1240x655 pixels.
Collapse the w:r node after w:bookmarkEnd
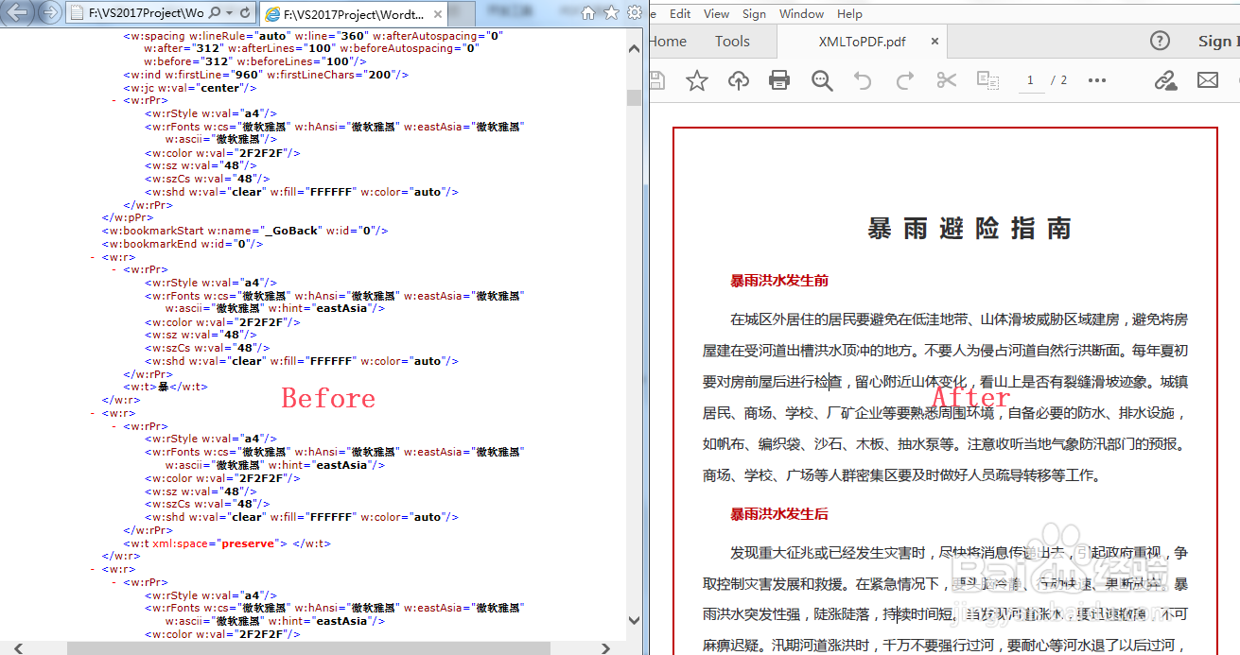(94, 257)
